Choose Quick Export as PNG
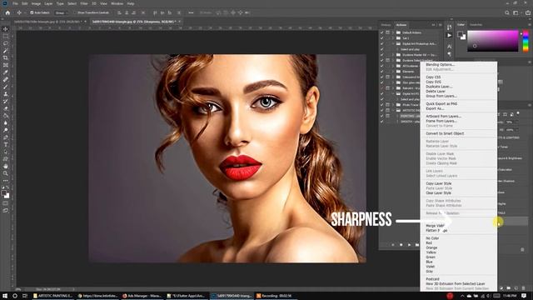533x300 pixels. coord(441,103)
